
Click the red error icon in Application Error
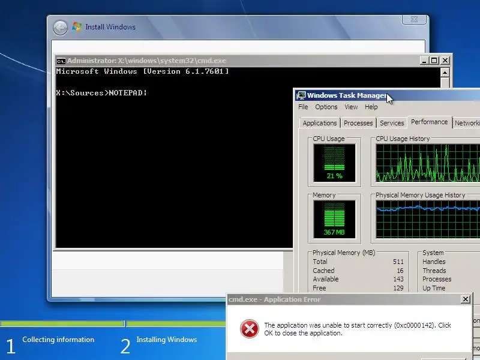pos(249,329)
